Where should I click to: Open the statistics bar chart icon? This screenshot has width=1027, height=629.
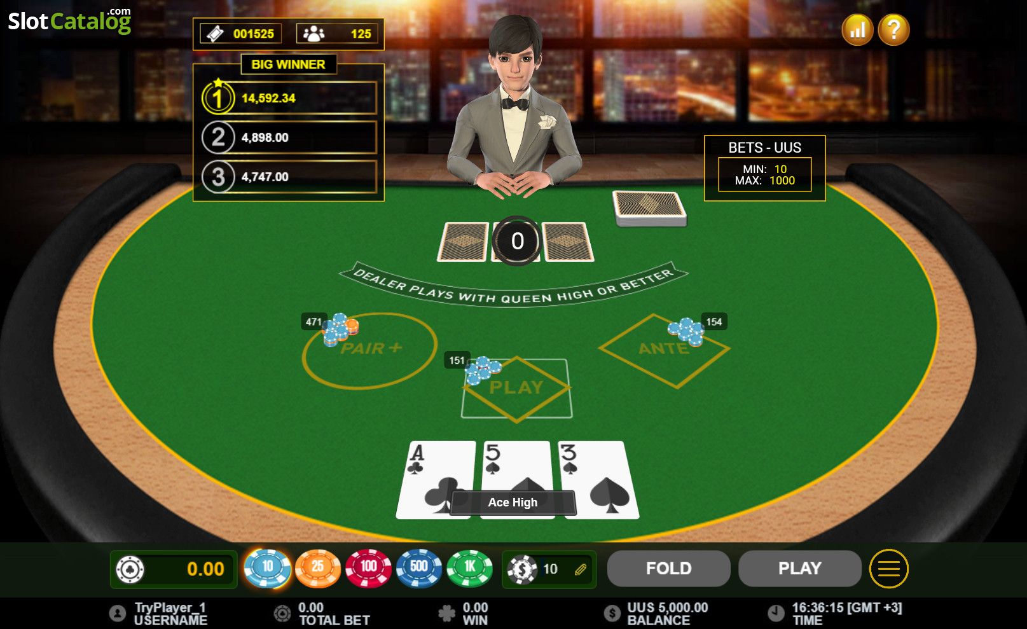point(857,29)
